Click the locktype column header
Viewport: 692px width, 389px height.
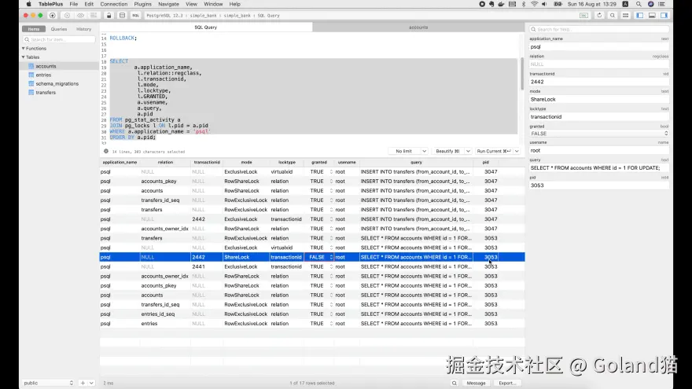287,163
